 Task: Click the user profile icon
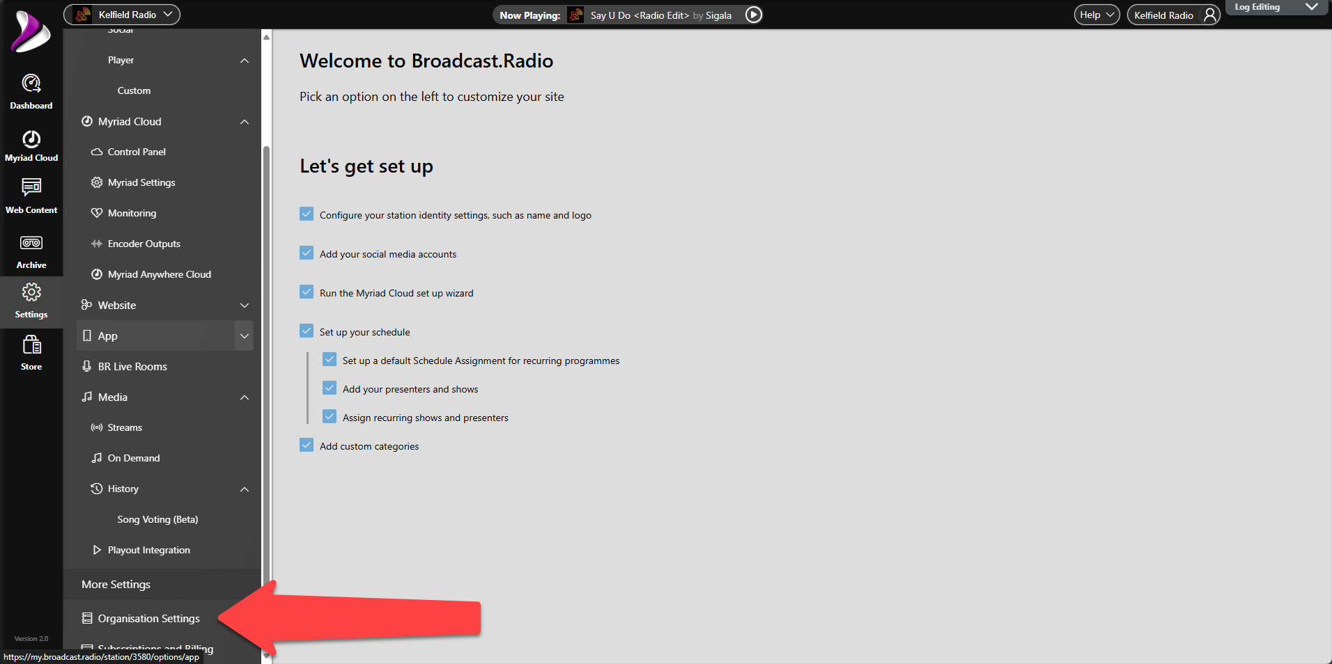coord(1210,15)
